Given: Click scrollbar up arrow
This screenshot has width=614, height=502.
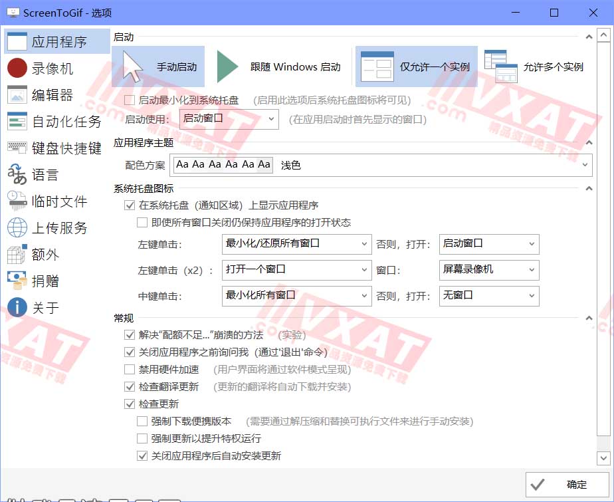Looking at the screenshot, I should pos(603,35).
